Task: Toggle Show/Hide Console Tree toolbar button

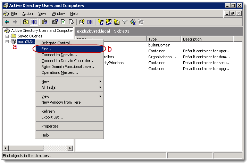Action: click(34, 22)
